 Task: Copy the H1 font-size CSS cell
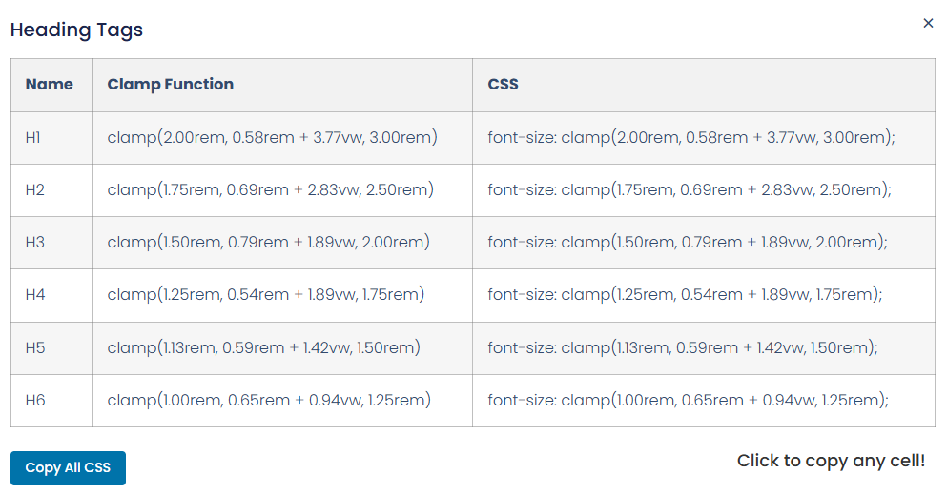click(704, 137)
